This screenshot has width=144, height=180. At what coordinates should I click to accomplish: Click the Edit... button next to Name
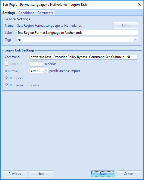pos(126,25)
